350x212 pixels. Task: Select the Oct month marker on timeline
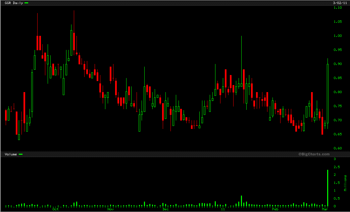pos(55,209)
